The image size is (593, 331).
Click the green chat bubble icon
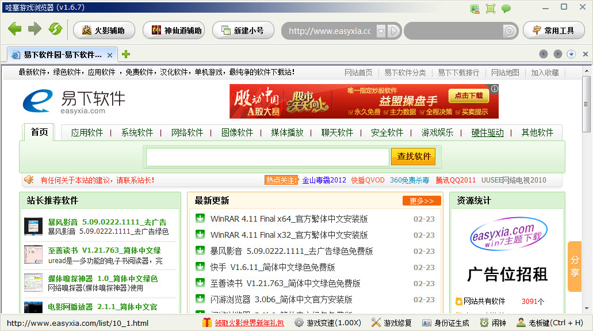coord(506,8)
